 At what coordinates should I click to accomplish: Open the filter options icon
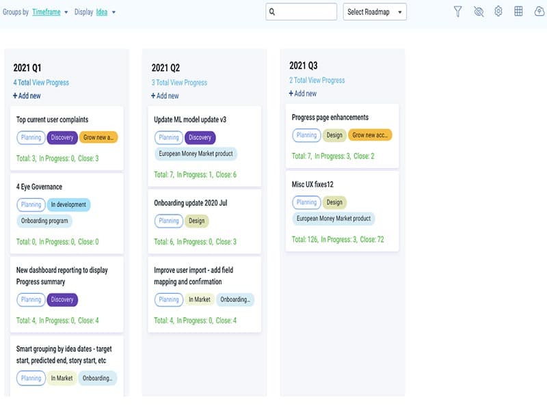(457, 11)
